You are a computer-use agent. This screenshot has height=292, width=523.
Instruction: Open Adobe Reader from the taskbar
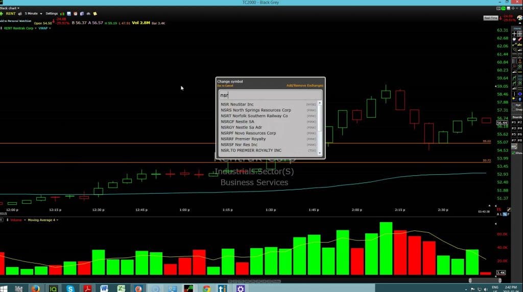(x=87, y=288)
